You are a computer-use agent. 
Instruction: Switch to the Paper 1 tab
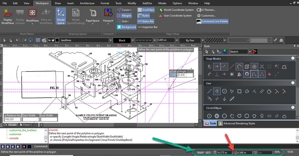click(x=26, y=125)
